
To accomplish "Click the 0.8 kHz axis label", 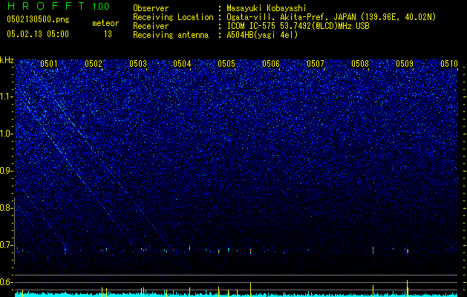I will 7,208.
